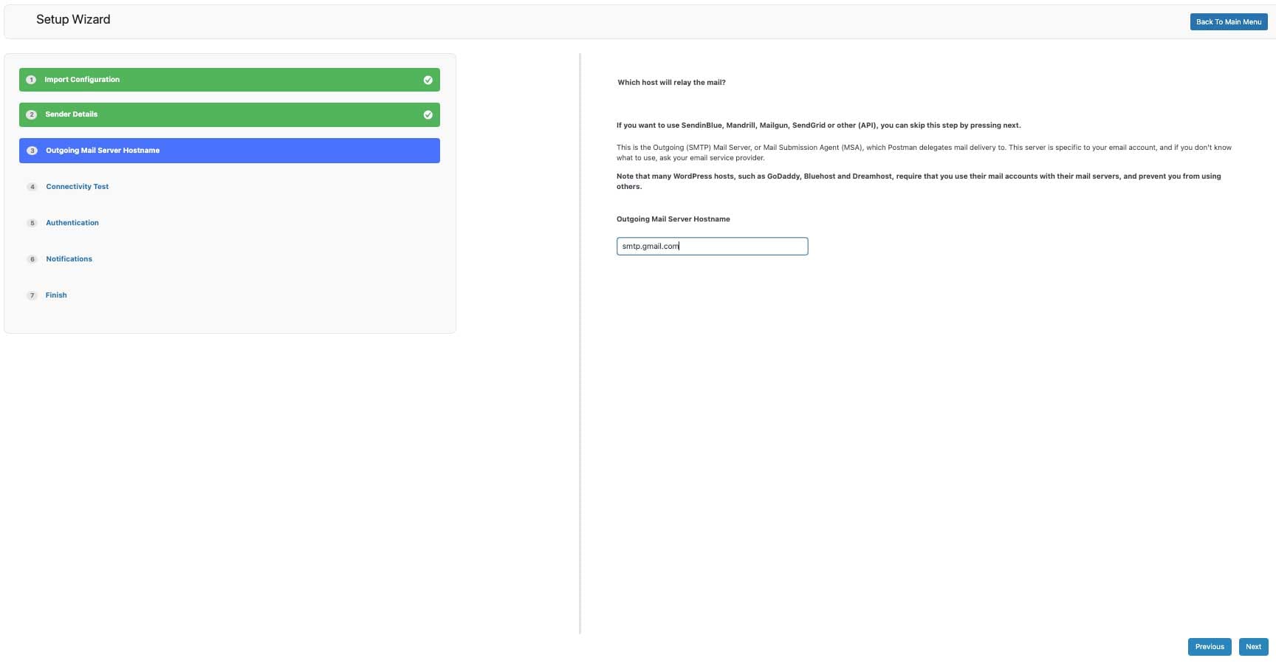Click the checkmark icon on Import Configuration
This screenshot has height=672, width=1276.
[428, 80]
